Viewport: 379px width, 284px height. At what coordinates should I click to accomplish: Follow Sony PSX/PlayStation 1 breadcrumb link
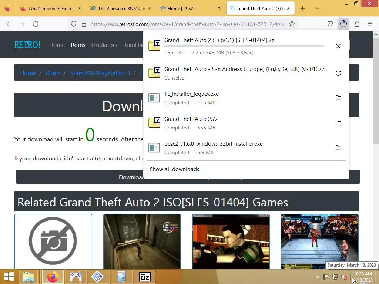tap(100, 73)
